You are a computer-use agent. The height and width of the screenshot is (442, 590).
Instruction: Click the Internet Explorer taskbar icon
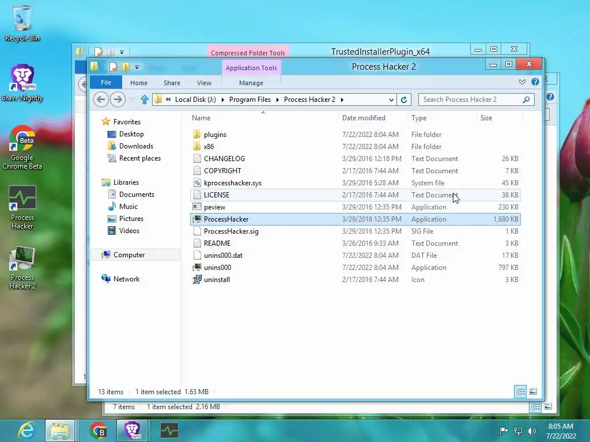click(27, 430)
